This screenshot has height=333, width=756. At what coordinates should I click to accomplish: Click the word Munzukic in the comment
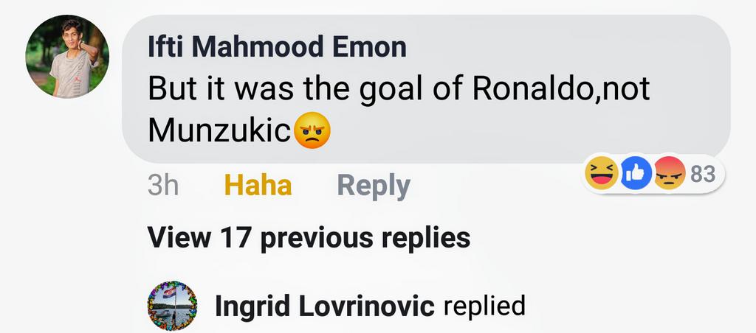point(219,131)
